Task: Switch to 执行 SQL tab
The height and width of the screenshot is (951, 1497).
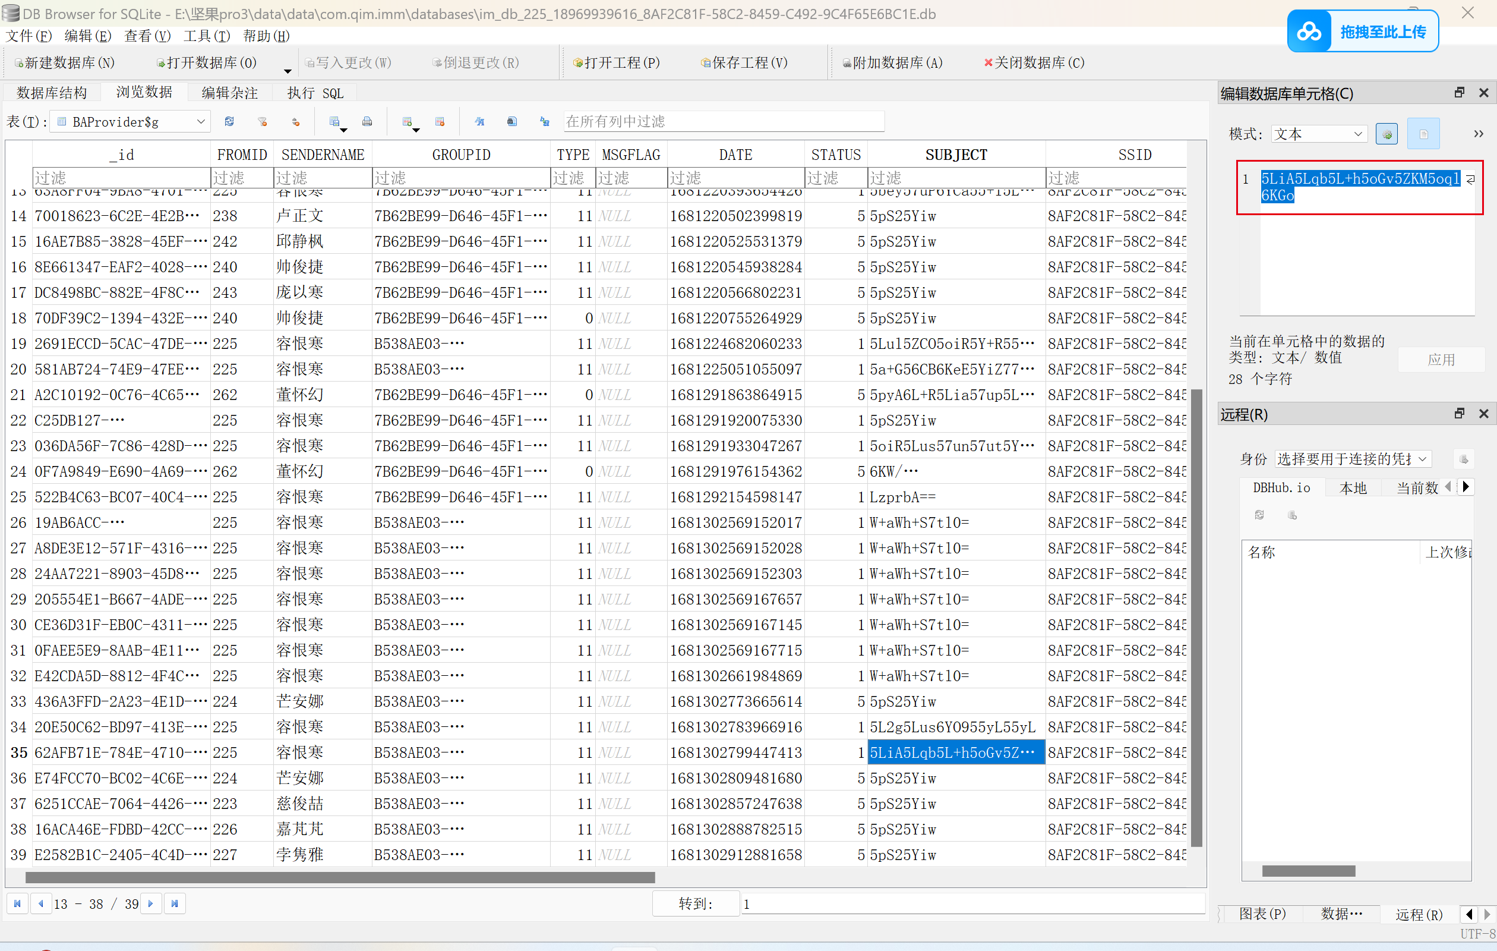Action: (315, 93)
